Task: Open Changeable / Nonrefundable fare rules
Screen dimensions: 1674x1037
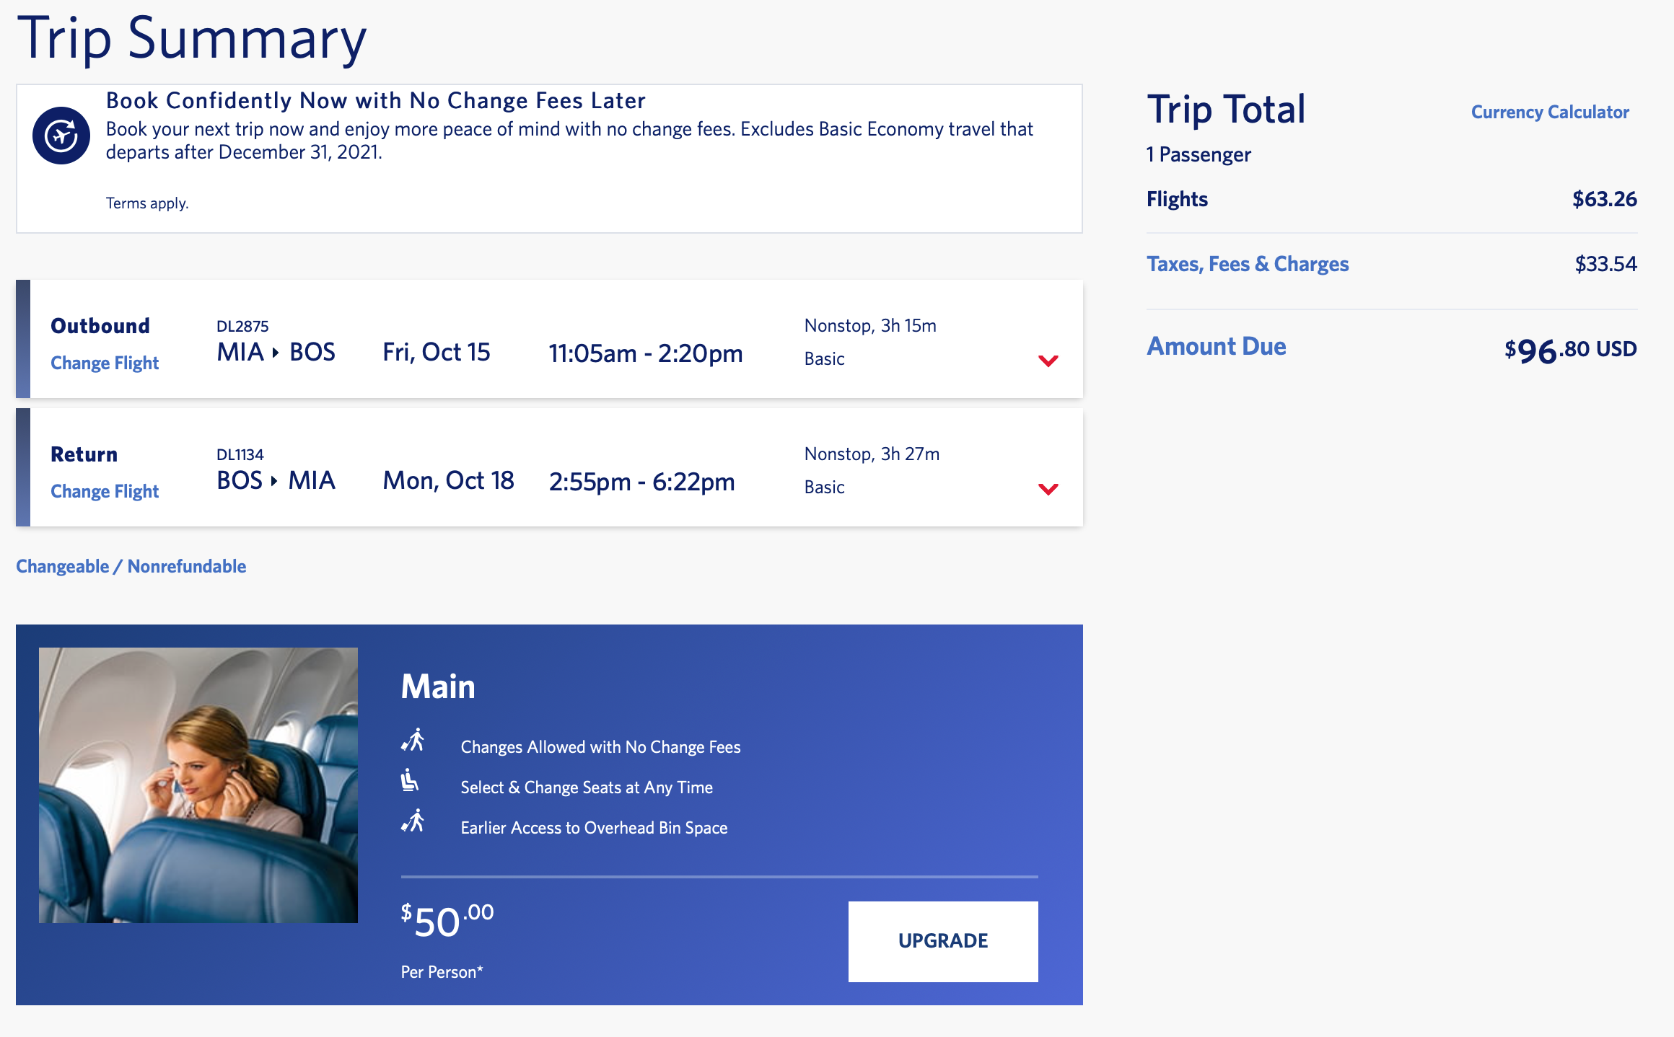Action: click(131, 566)
